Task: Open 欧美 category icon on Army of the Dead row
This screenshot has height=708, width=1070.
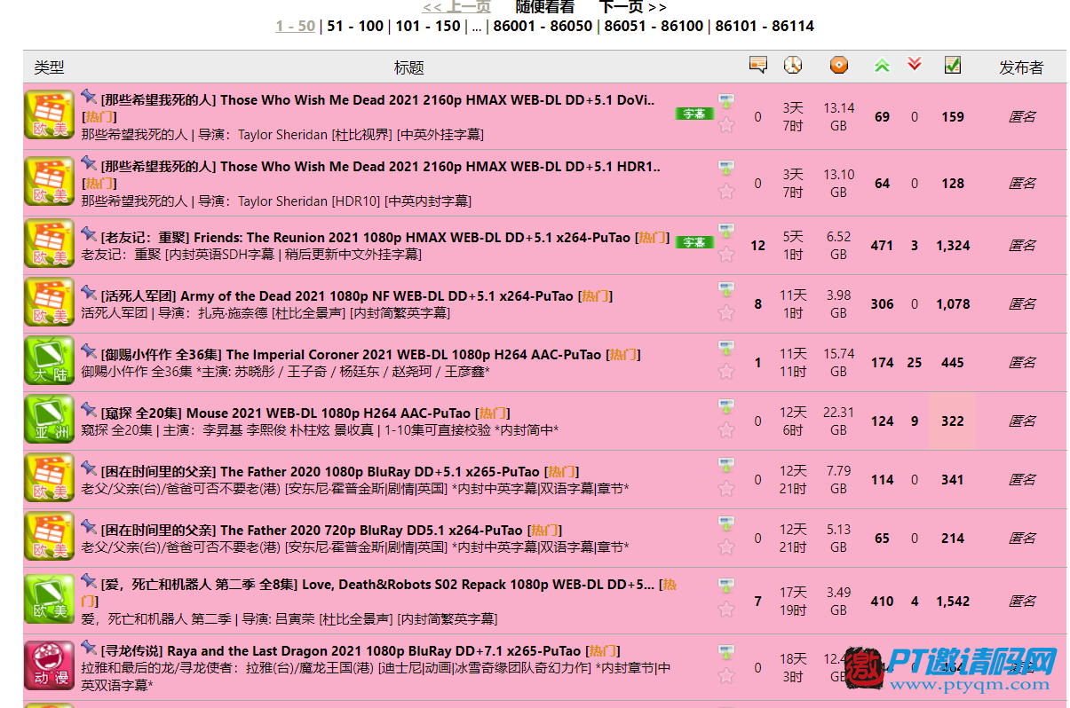Action: [x=49, y=303]
